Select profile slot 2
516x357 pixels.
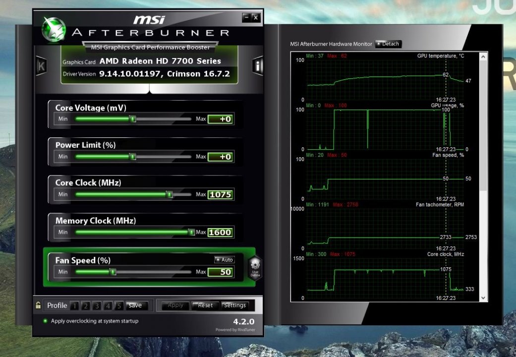coord(86,305)
